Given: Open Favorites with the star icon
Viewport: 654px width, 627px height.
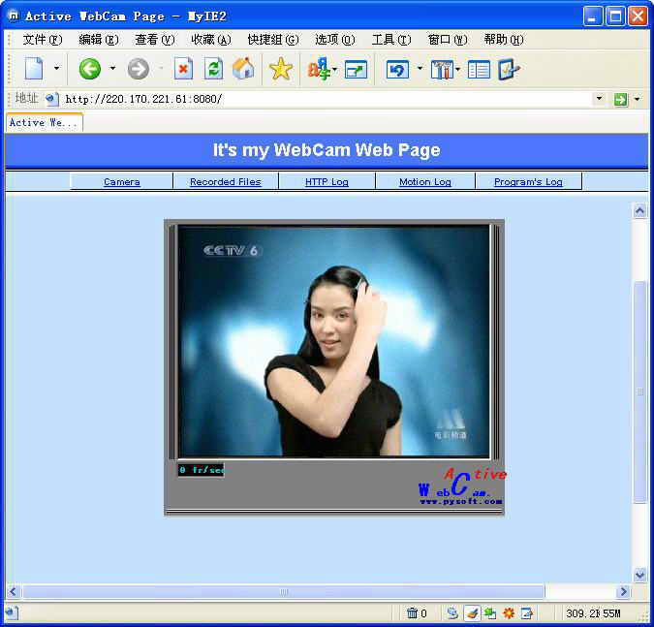Looking at the screenshot, I should click(280, 69).
